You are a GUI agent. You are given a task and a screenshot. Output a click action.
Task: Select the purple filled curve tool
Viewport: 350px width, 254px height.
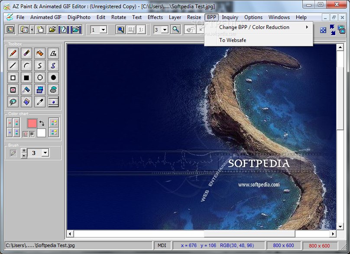tap(53, 65)
